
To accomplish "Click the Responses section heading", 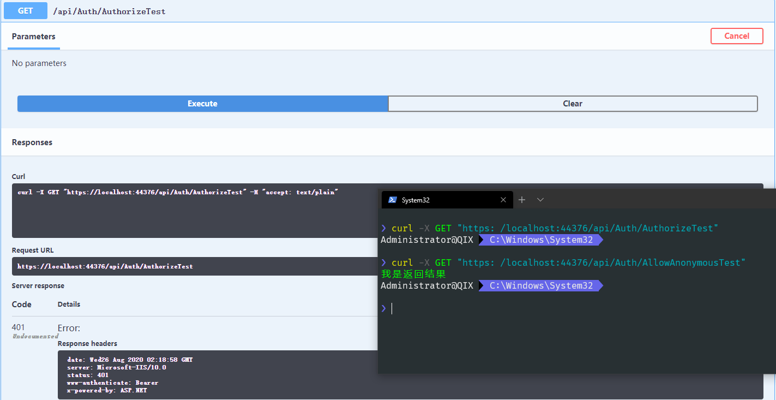I will (x=32, y=142).
